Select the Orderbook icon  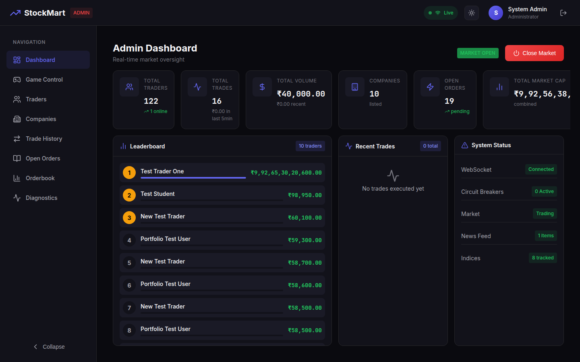click(x=17, y=178)
